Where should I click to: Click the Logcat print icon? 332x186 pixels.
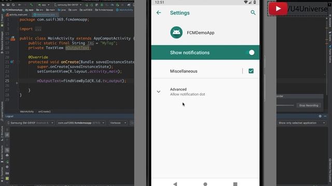tap(7, 156)
